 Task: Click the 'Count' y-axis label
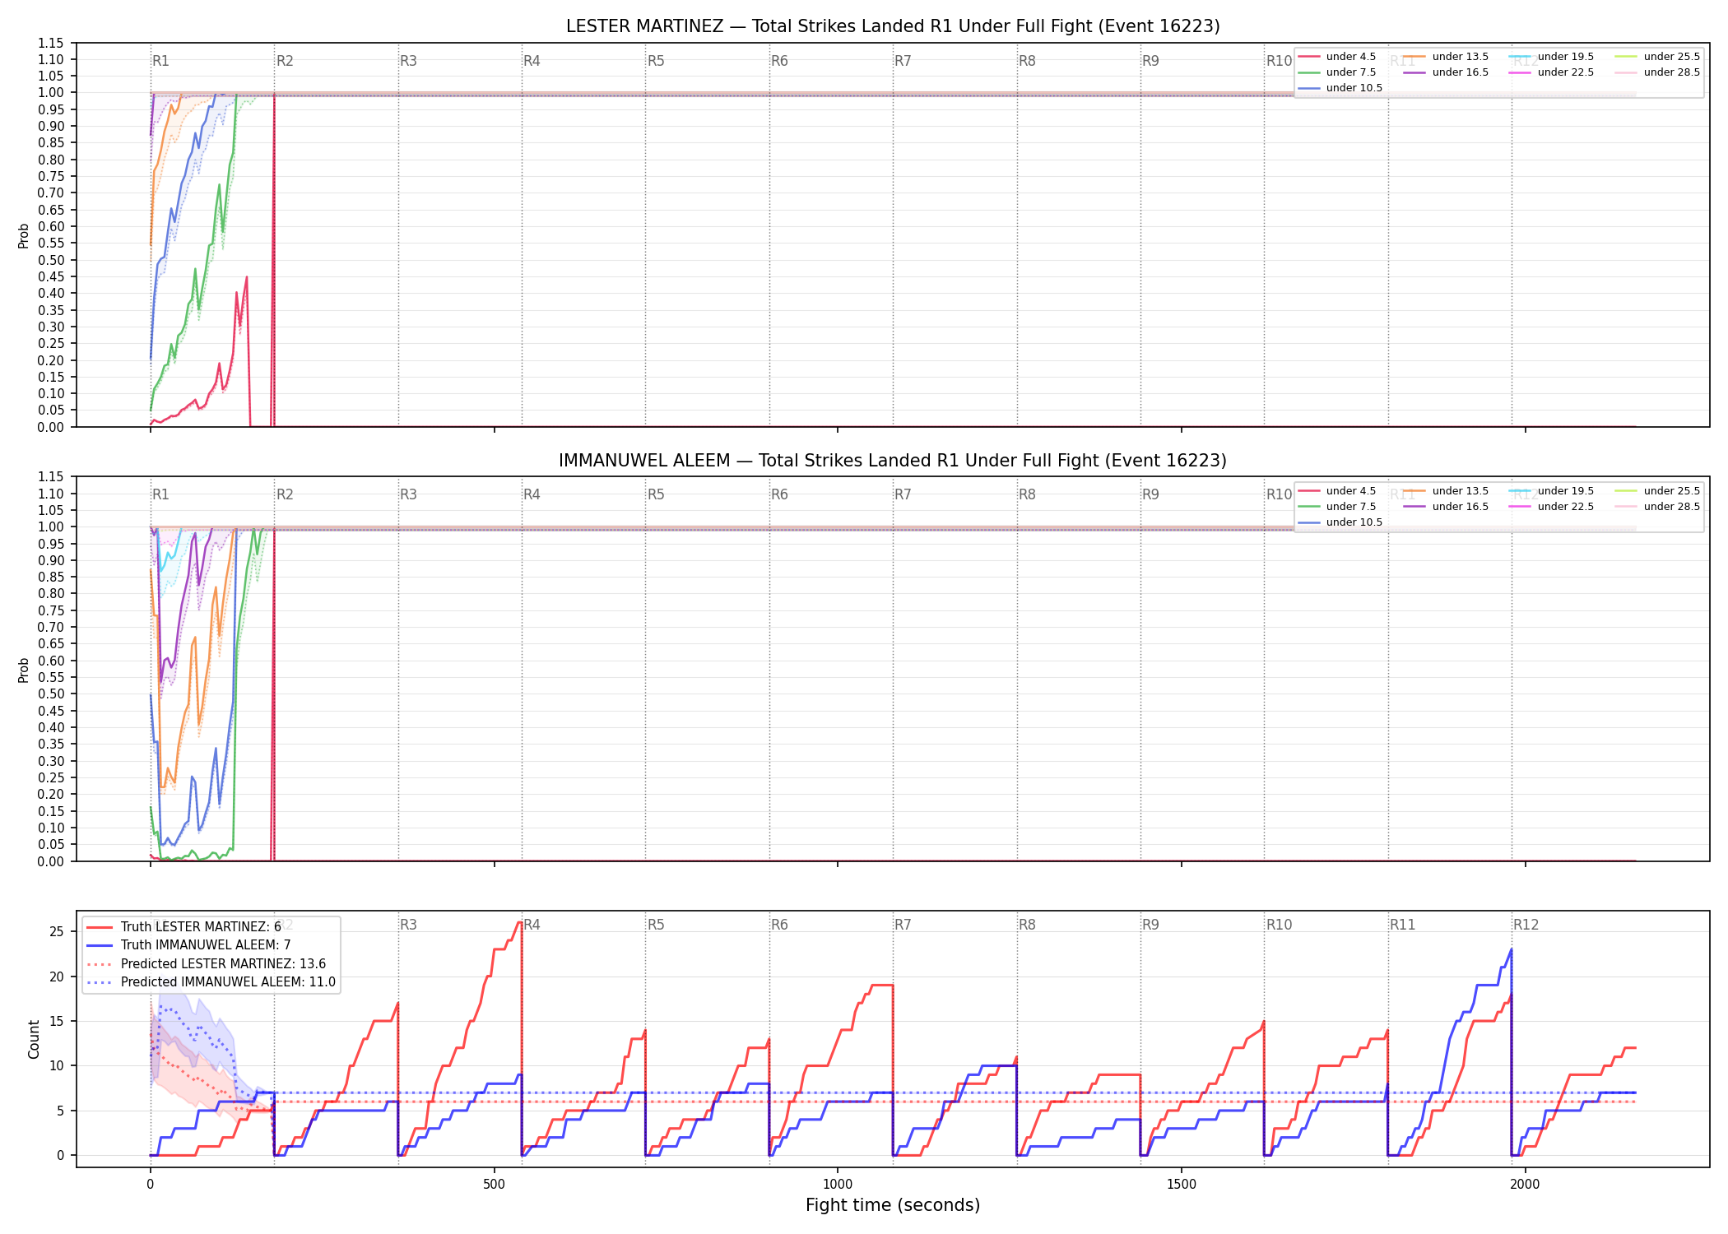point(34,1039)
